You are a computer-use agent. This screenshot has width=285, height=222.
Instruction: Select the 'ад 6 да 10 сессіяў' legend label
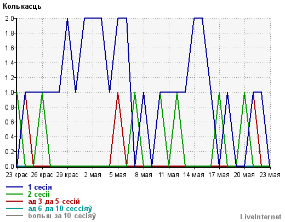(x=60, y=208)
